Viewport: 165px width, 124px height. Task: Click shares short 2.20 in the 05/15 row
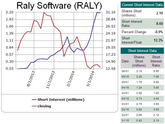(139, 76)
